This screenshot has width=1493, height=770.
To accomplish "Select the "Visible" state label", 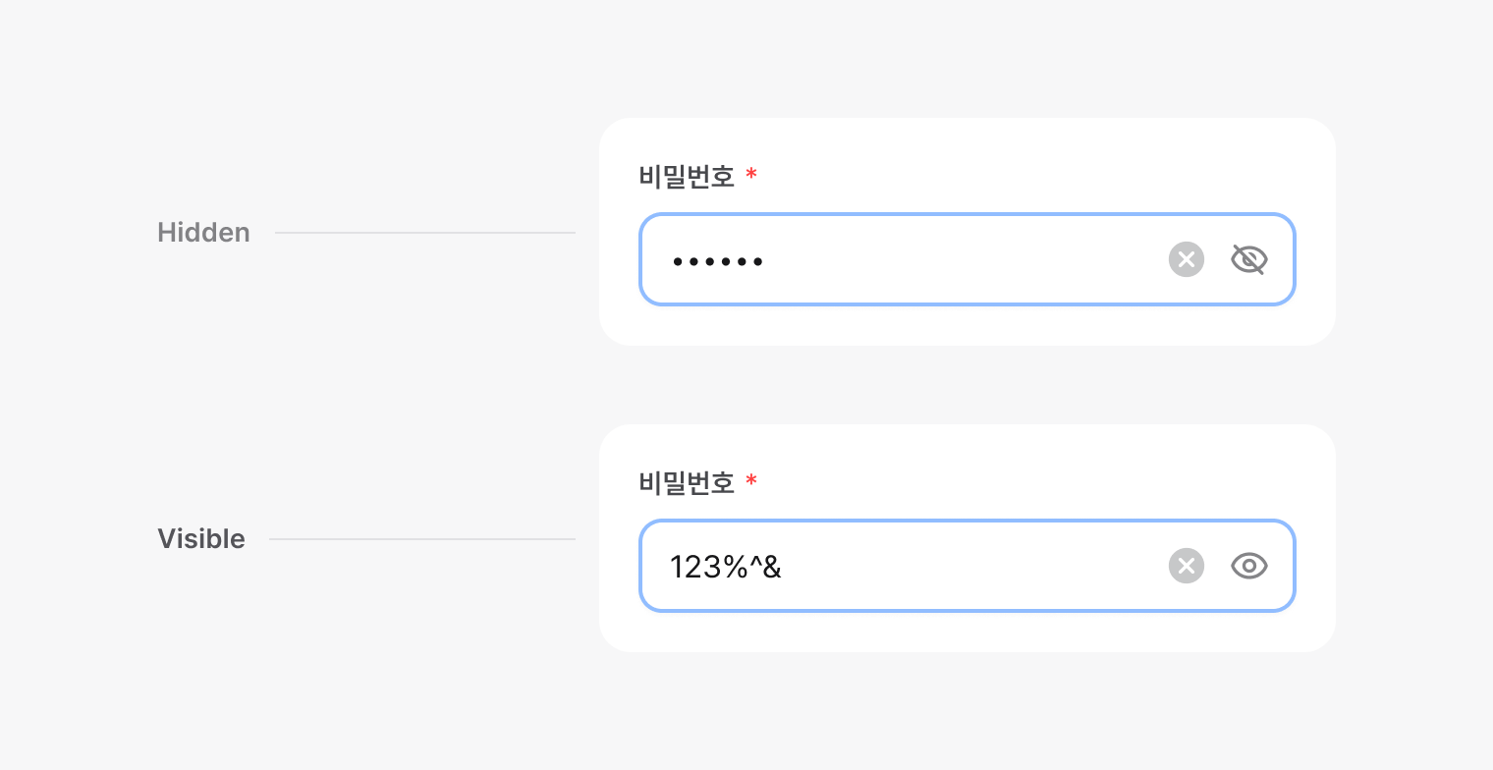I will [201, 539].
